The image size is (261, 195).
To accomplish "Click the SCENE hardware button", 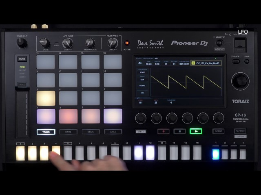I will click(x=219, y=131).
